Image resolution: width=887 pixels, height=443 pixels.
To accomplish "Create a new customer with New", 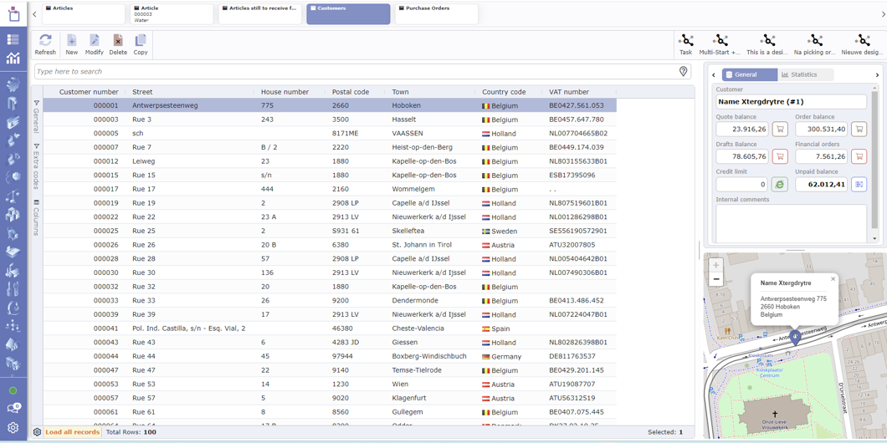I will [72, 44].
